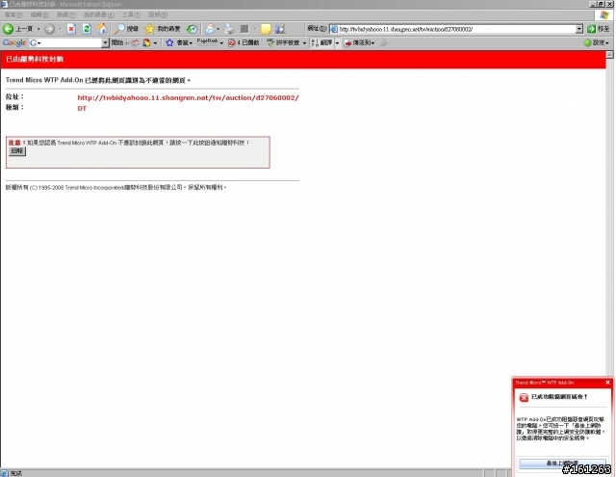The width and height of the screenshot is (616, 477).
Task: Open the File menu (檔案)
Action: [13, 15]
